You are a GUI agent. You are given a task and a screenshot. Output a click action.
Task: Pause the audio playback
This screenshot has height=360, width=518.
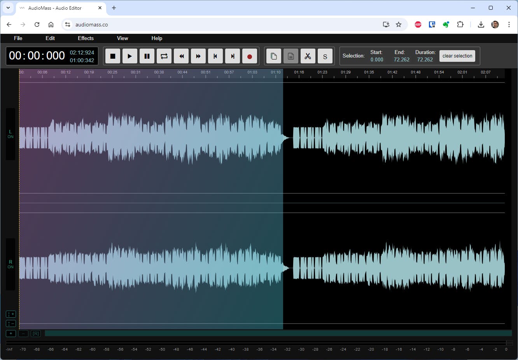click(147, 56)
